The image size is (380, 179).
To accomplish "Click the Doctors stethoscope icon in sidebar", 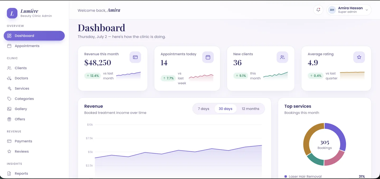I will (9, 78).
